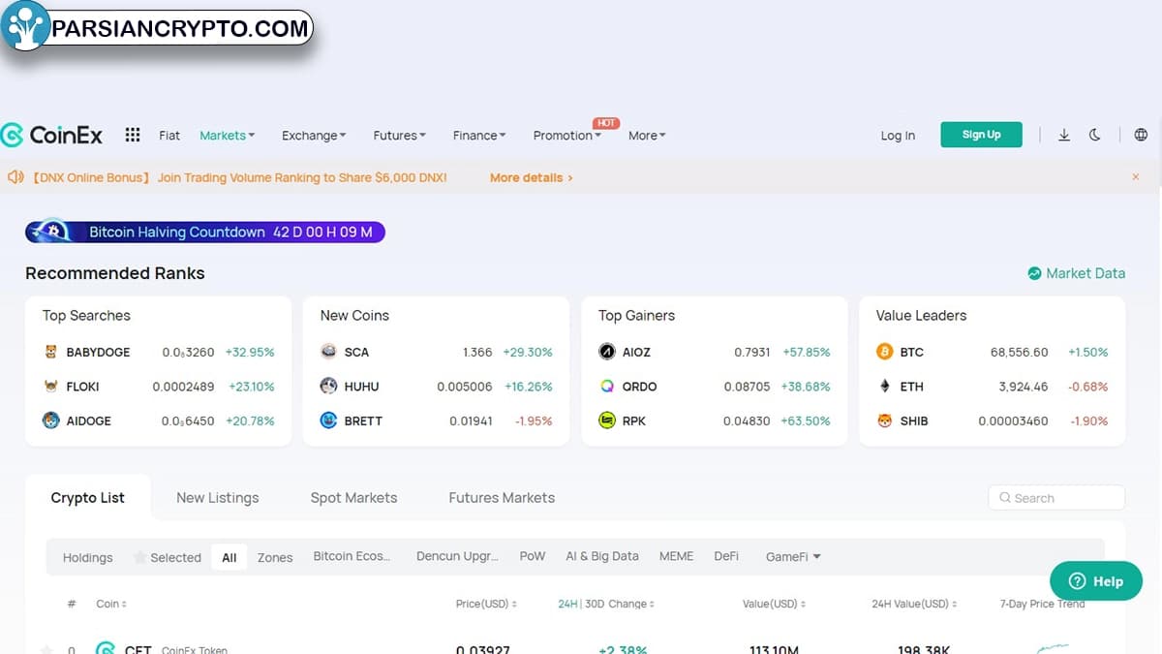Image resolution: width=1162 pixels, height=654 pixels.
Task: Open the GameFi category dropdown
Action: coord(793,556)
